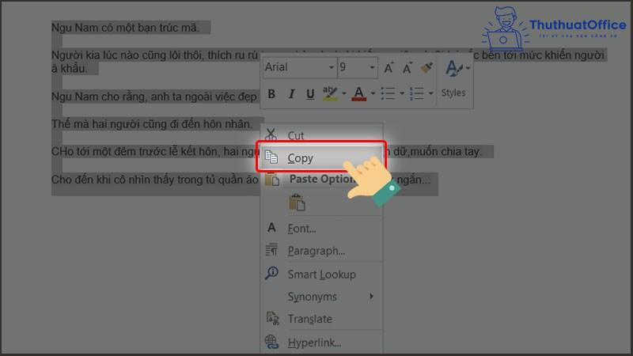The image size is (633, 356).
Task: Click the text "á khẩu."
Action: (70, 69)
